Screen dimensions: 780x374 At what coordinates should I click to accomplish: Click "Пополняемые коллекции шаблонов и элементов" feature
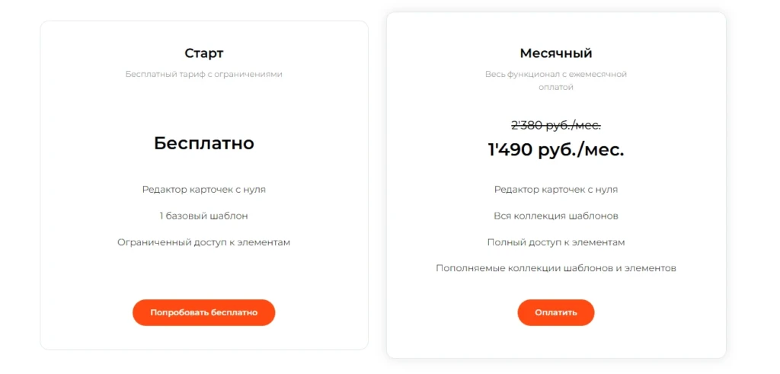[x=556, y=268]
